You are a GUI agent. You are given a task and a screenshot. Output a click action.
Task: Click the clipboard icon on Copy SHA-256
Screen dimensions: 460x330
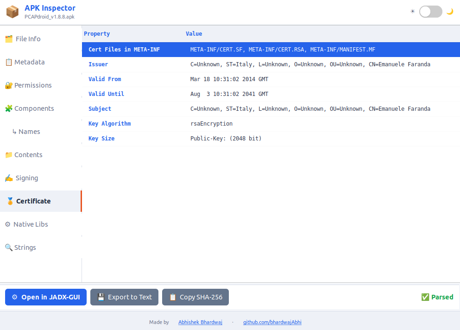173,297
